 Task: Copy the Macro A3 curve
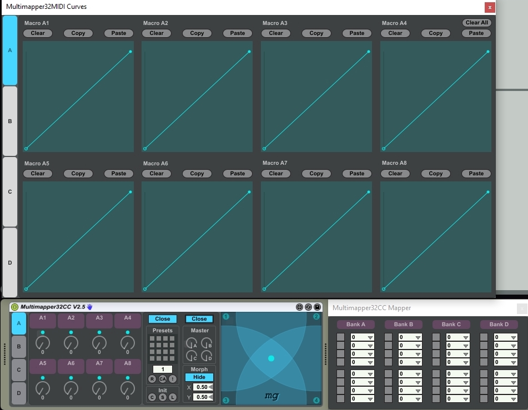pyautogui.click(x=316, y=33)
